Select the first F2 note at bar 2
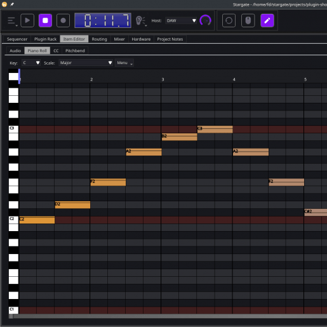Image resolution: width=327 pixels, height=327 pixels. (x=108, y=182)
